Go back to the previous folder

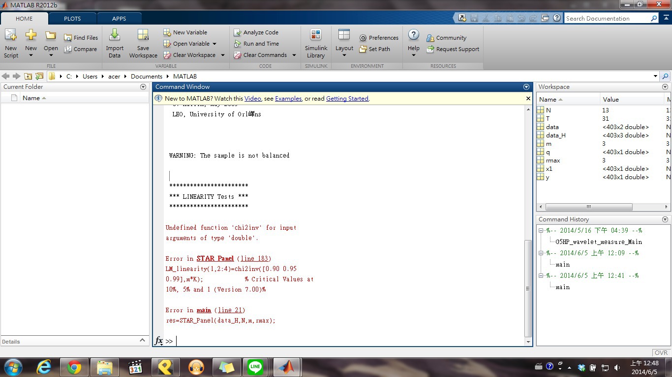[6, 76]
